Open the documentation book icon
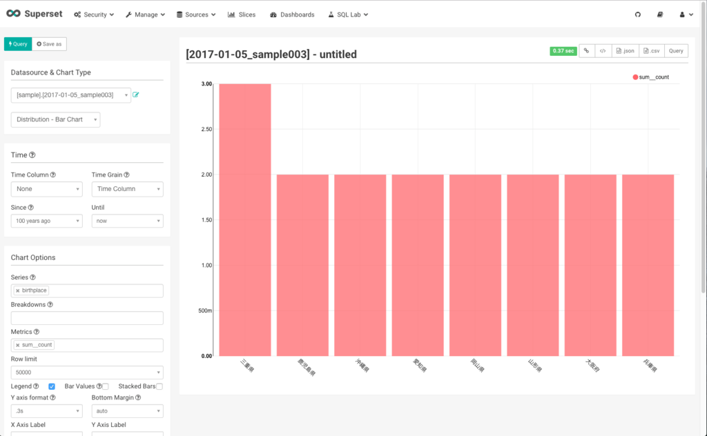 pos(660,14)
